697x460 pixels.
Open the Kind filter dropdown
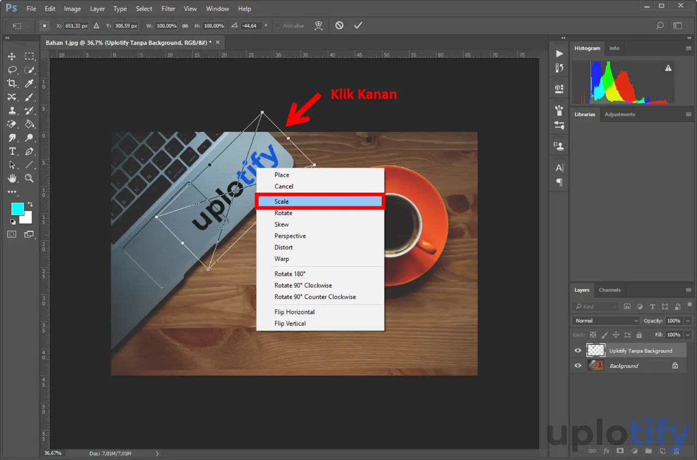(x=596, y=306)
